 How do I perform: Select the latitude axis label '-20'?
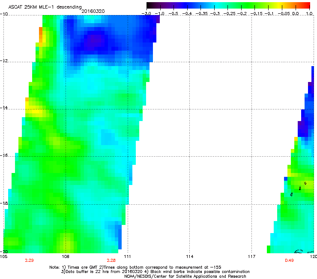point(4,252)
